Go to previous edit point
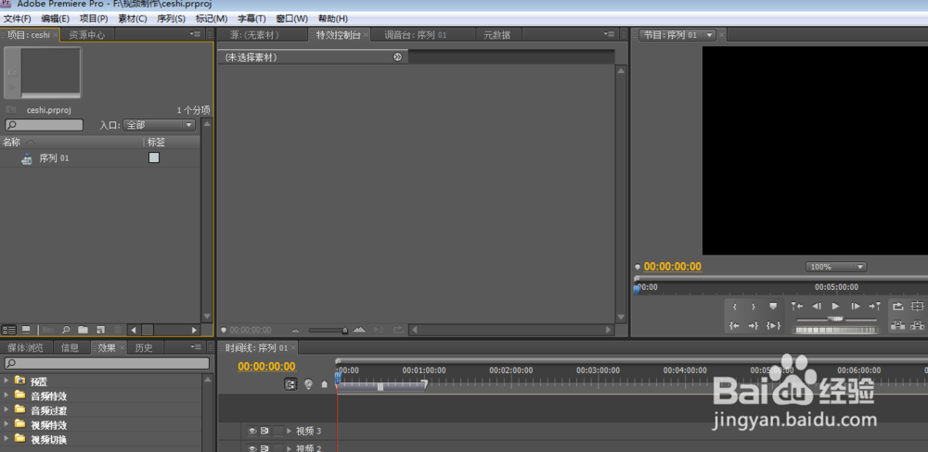Viewport: 928px width, 452px height. (797, 306)
